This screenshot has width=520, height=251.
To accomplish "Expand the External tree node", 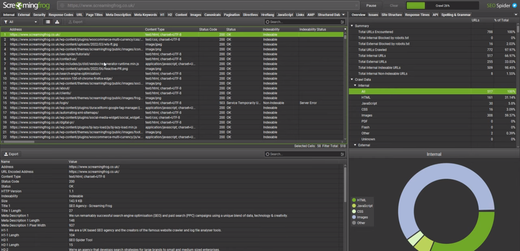I will 355,145.
